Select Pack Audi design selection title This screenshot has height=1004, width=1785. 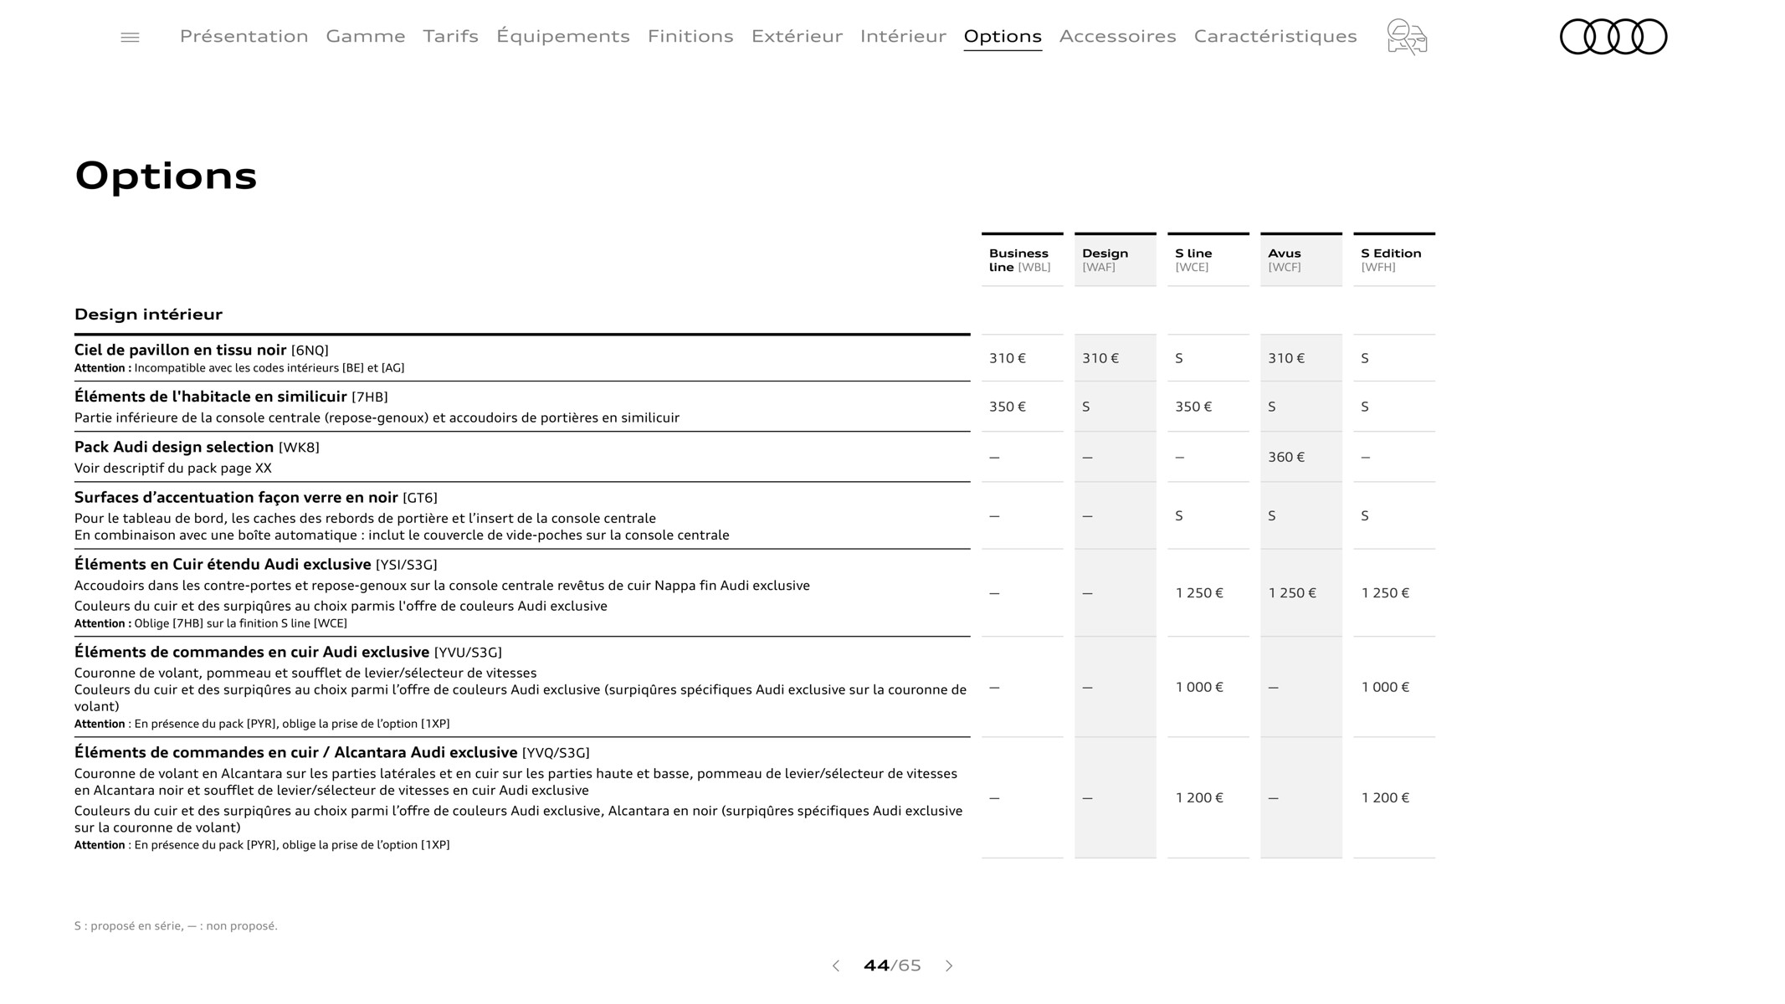[197, 447]
